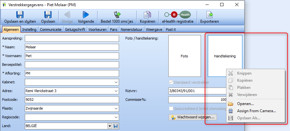Click the Exporteren toolbar icon

pos(209,15)
